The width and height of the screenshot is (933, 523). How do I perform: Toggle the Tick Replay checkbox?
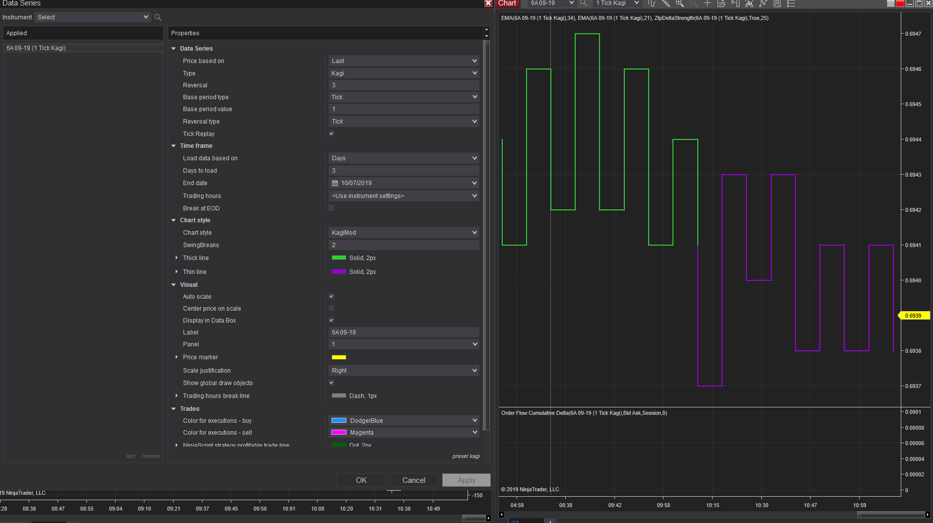tap(332, 133)
